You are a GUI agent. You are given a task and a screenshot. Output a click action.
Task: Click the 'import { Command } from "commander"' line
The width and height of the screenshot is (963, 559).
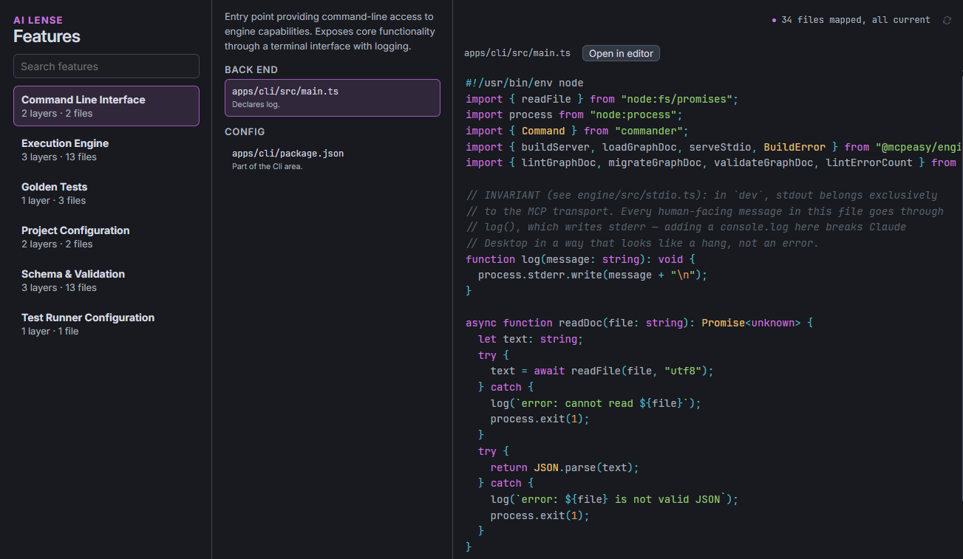pos(577,131)
